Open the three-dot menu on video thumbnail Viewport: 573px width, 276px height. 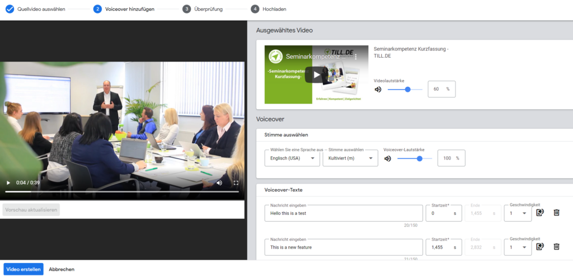coord(355,57)
